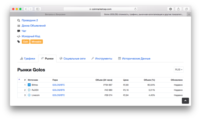Viewport: 201px width, 120px height.
Task: Go back with the browser back arrow
Action: 26,9
